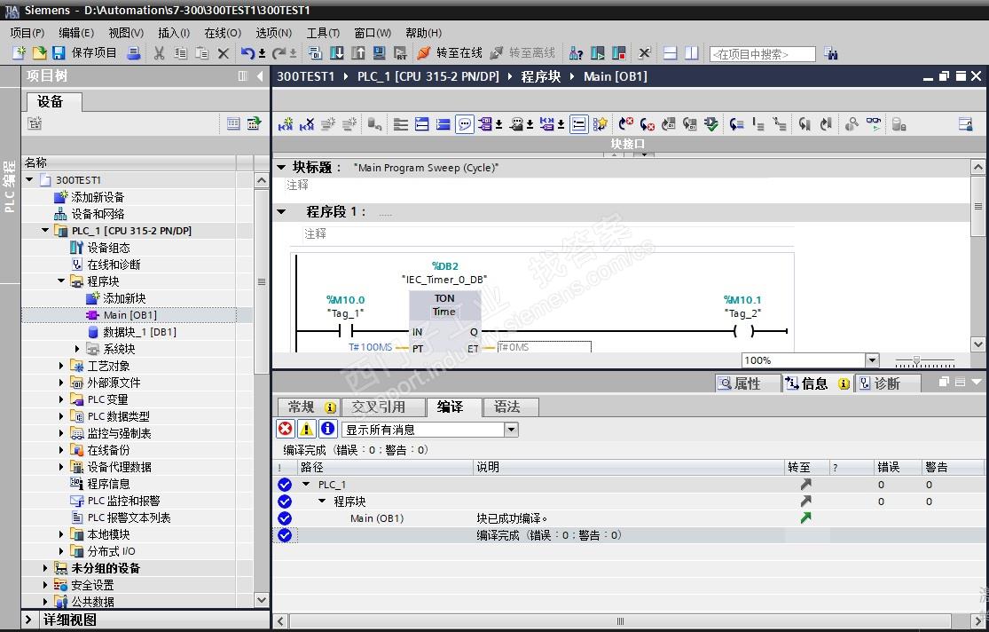
Task: Click 保存项目 save button
Action: tap(85, 53)
